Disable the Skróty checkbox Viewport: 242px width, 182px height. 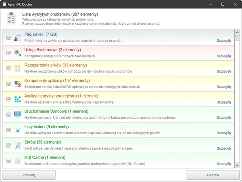(8, 145)
